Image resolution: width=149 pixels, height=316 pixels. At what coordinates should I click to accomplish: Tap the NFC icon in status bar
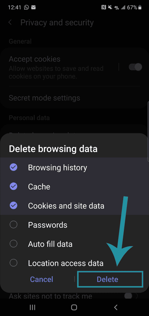104,7
